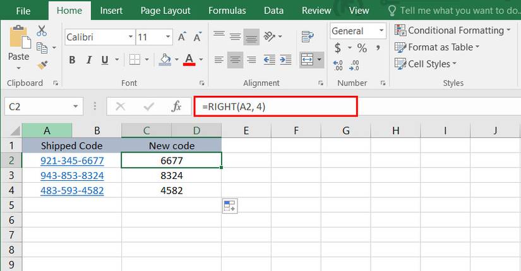Image resolution: width=521 pixels, height=271 pixels.
Task: Select the Format Painter brush
Action: pos(42,64)
